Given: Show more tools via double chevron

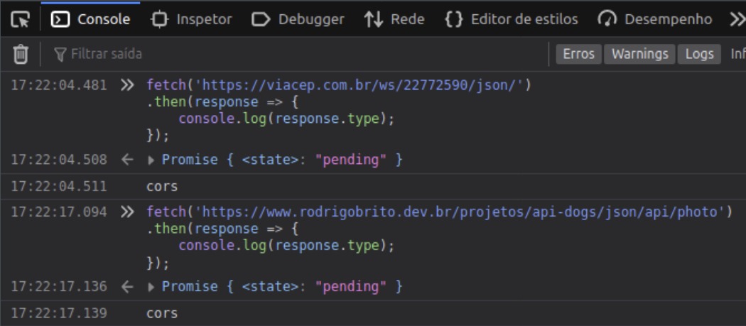Looking at the screenshot, I should pos(737,19).
